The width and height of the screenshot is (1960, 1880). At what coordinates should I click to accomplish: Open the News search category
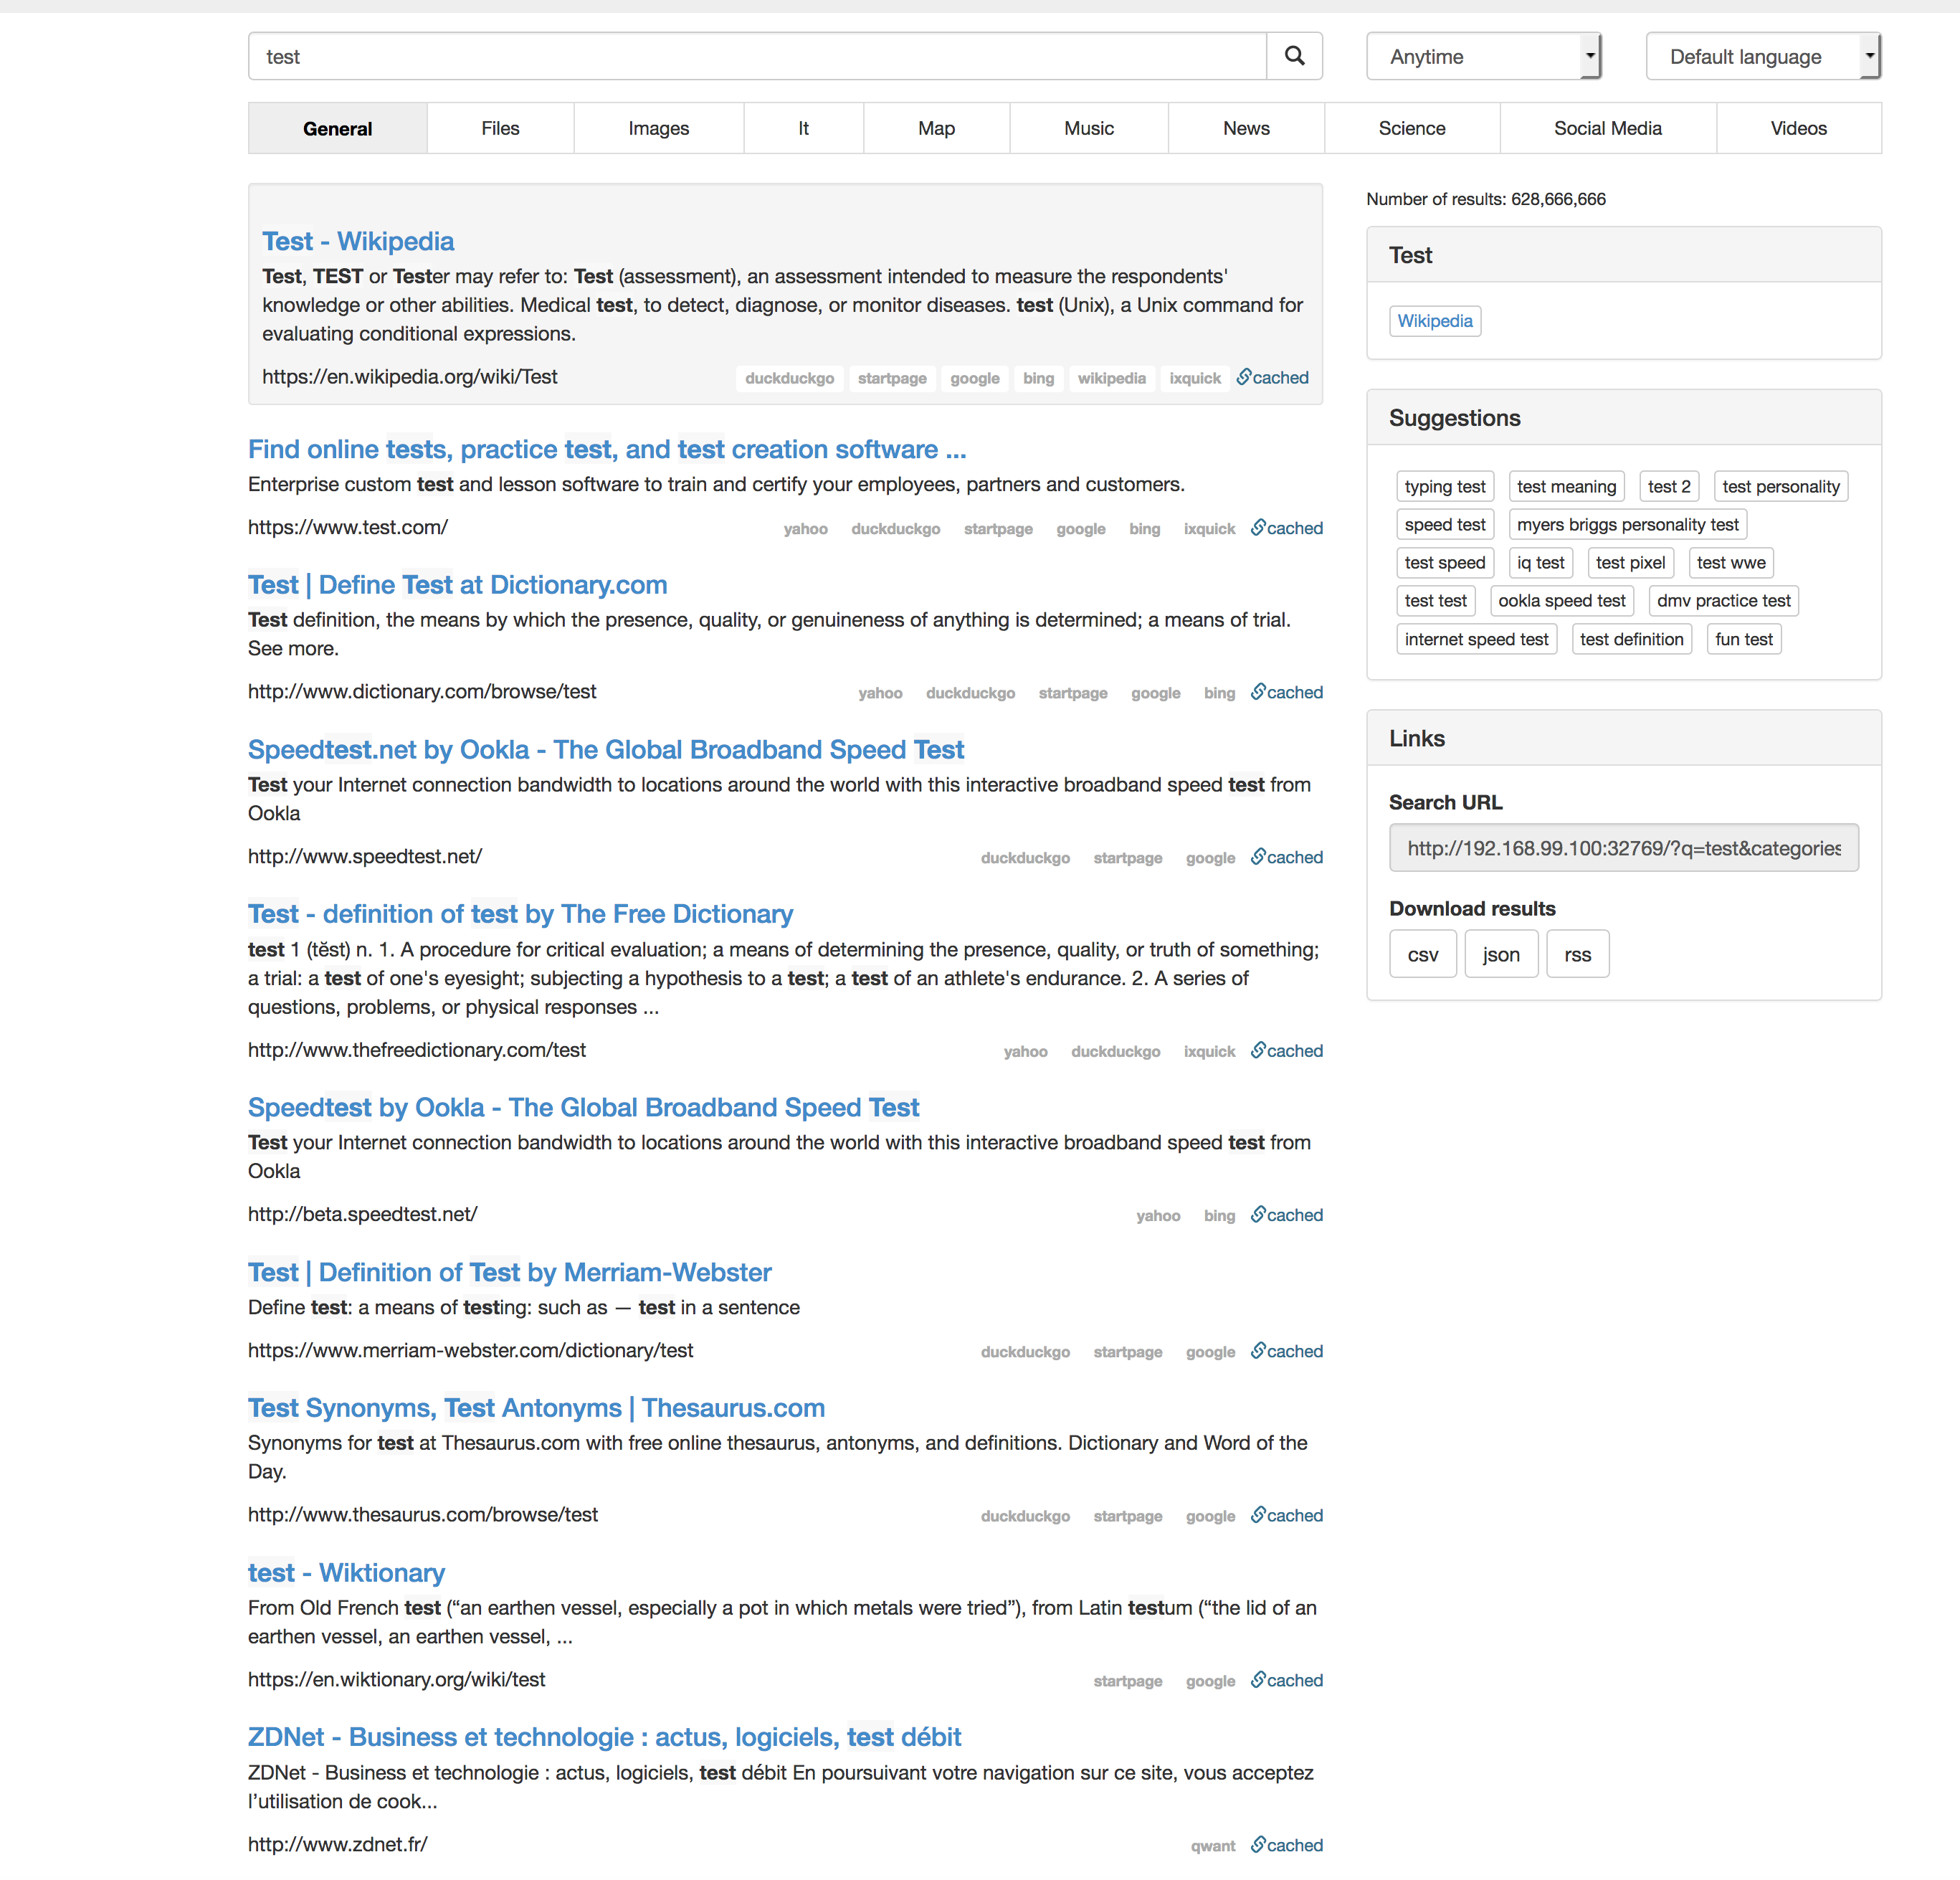pyautogui.click(x=1246, y=128)
